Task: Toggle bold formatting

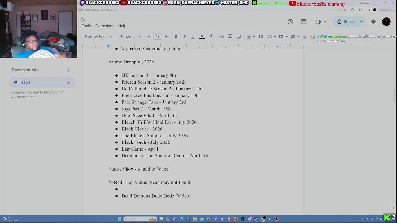Action: click(176, 37)
